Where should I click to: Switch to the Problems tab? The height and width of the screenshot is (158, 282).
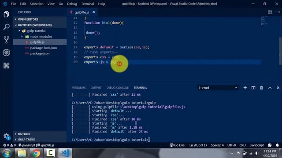(78, 88)
